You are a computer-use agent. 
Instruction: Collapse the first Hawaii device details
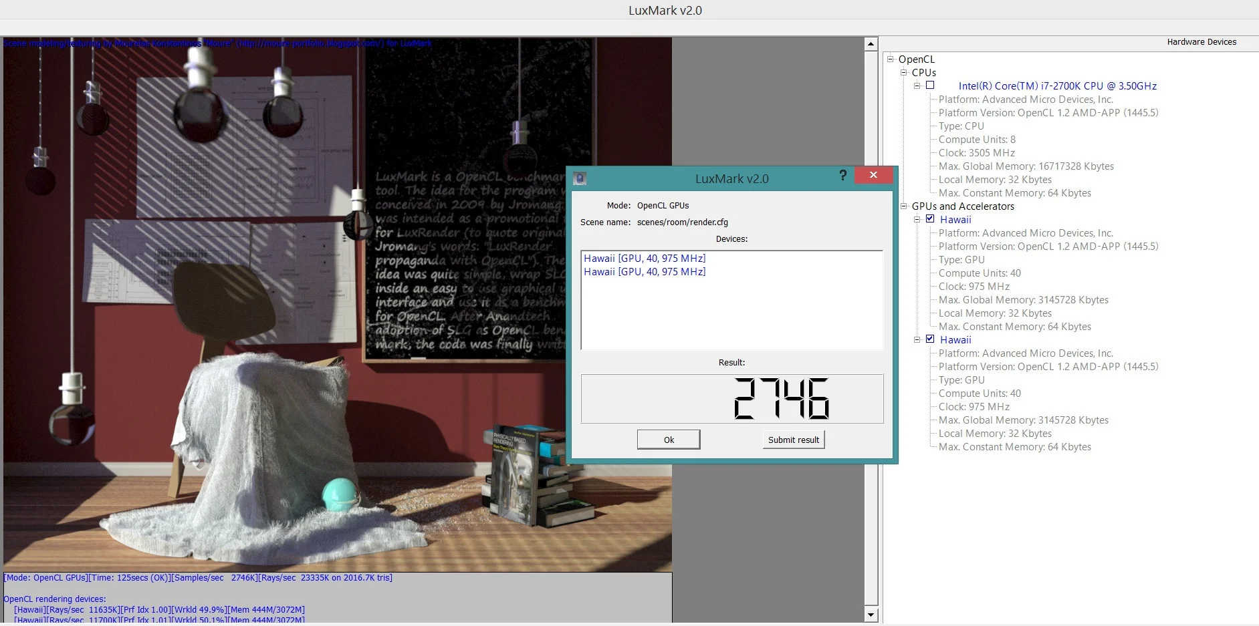coord(917,219)
